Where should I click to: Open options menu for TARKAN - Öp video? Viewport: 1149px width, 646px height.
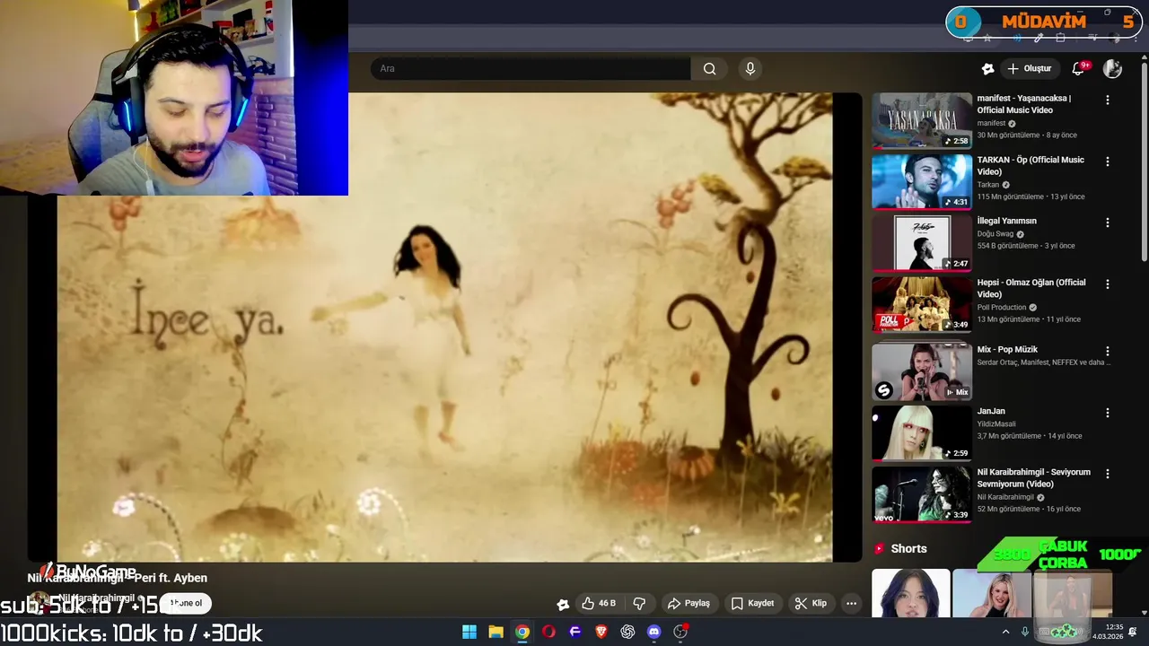coord(1108,161)
